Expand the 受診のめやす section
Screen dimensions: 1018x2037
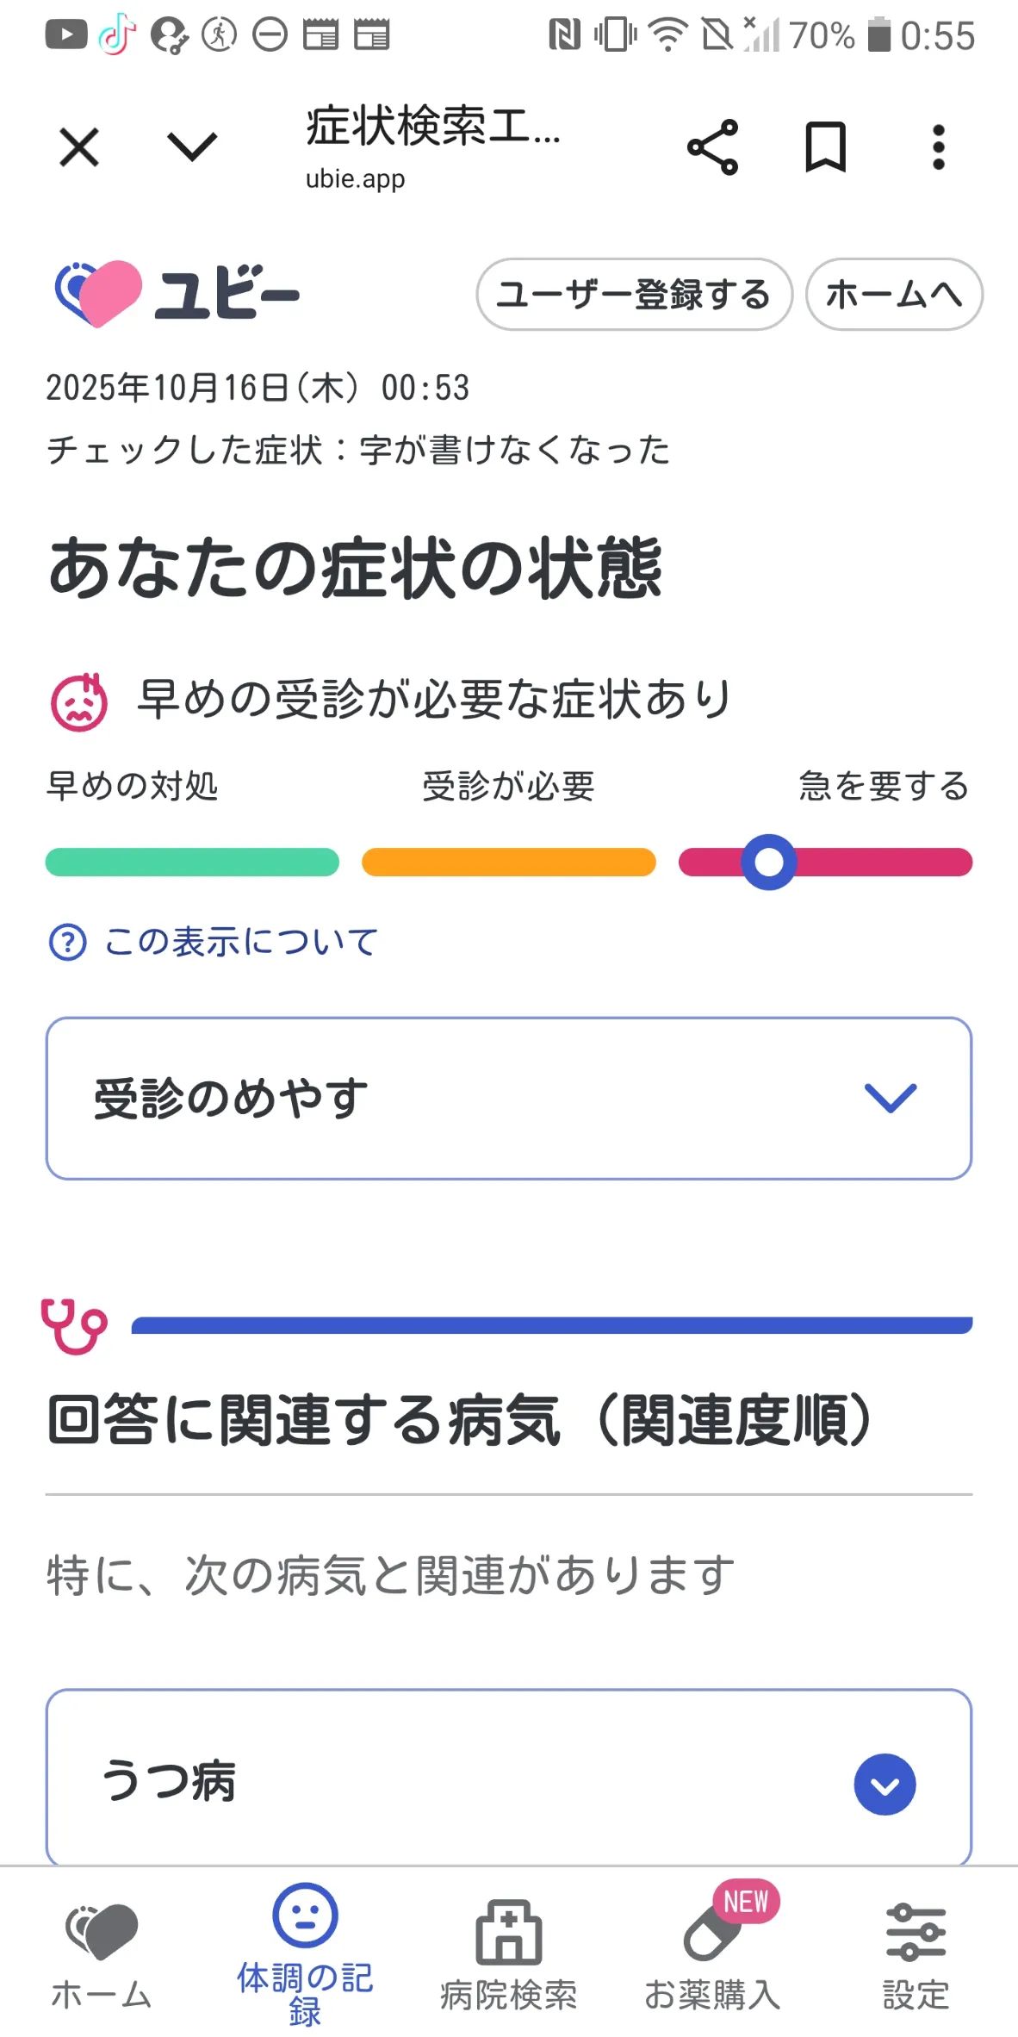[509, 1098]
